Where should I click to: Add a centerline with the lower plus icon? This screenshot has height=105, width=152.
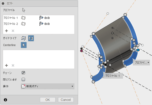point(6,65)
